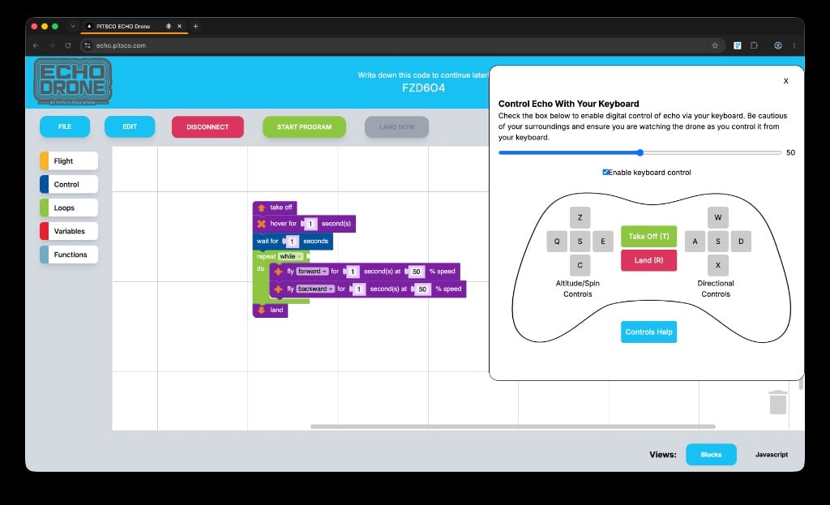Click the A directional key

pyautogui.click(x=695, y=242)
